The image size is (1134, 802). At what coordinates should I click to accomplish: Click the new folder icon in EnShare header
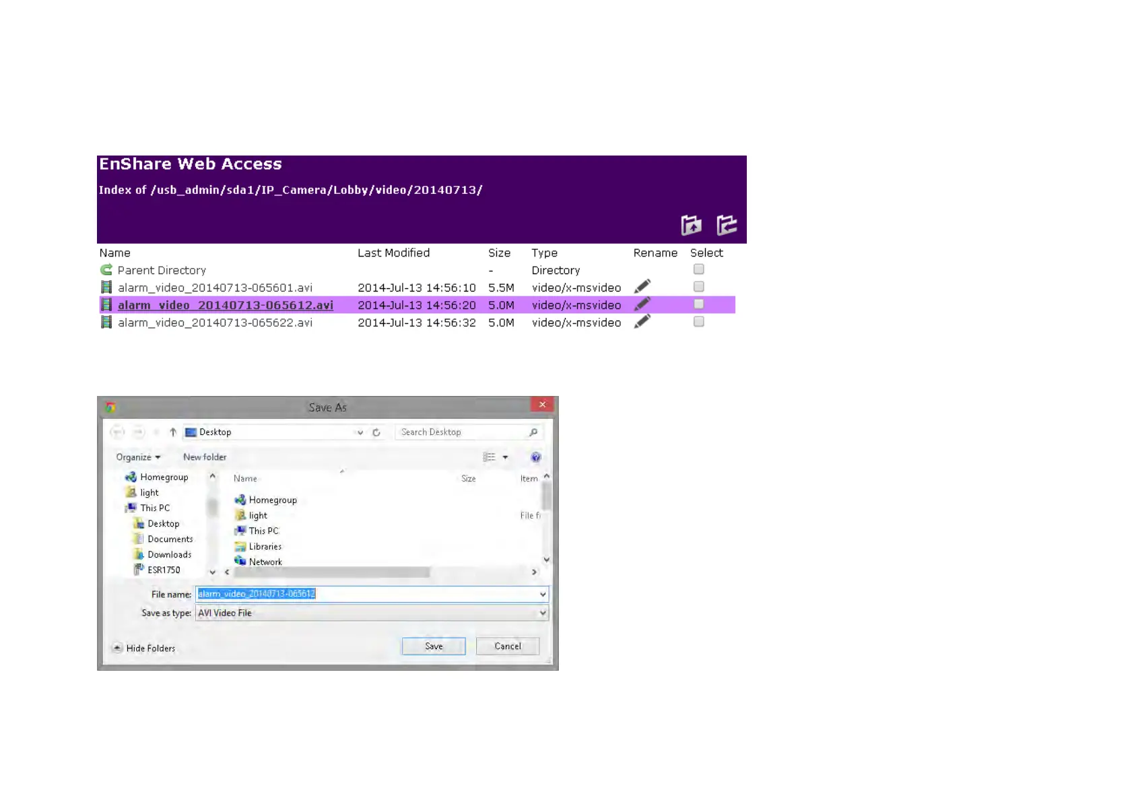tap(727, 225)
